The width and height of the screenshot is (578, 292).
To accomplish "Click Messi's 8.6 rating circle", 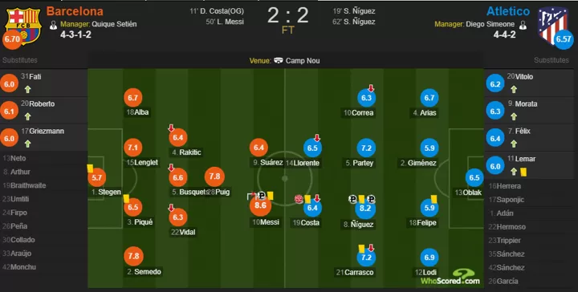I will point(260,205).
